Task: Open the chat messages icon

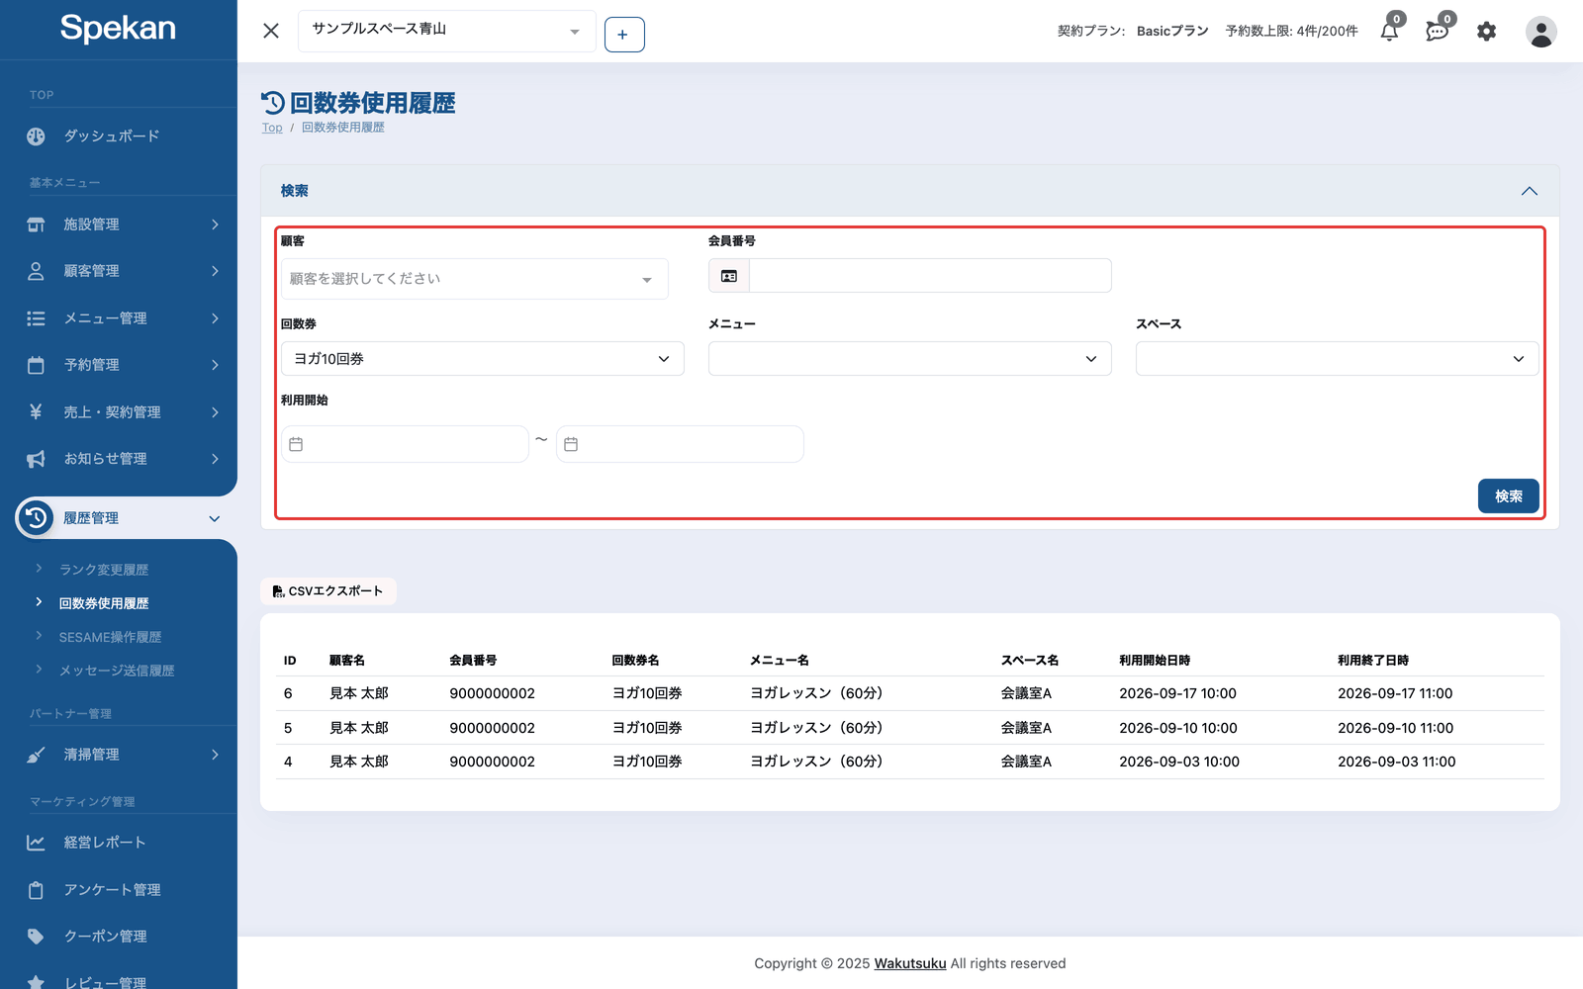Action: click(x=1438, y=31)
